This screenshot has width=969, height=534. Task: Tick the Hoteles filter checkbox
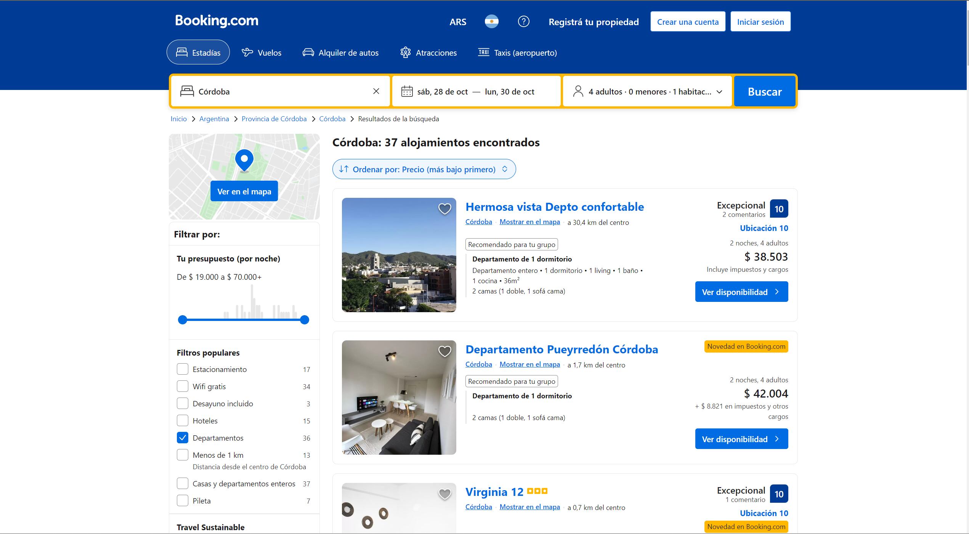183,420
